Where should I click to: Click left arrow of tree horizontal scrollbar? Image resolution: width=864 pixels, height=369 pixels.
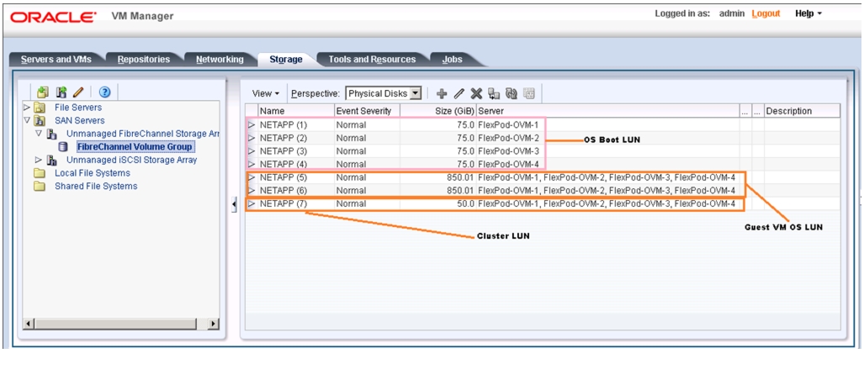coord(28,324)
